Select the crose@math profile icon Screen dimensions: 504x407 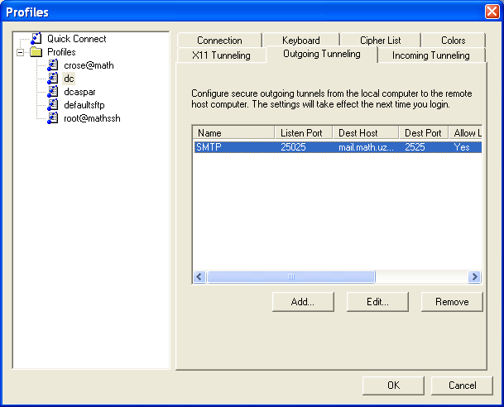pyautogui.click(x=54, y=65)
